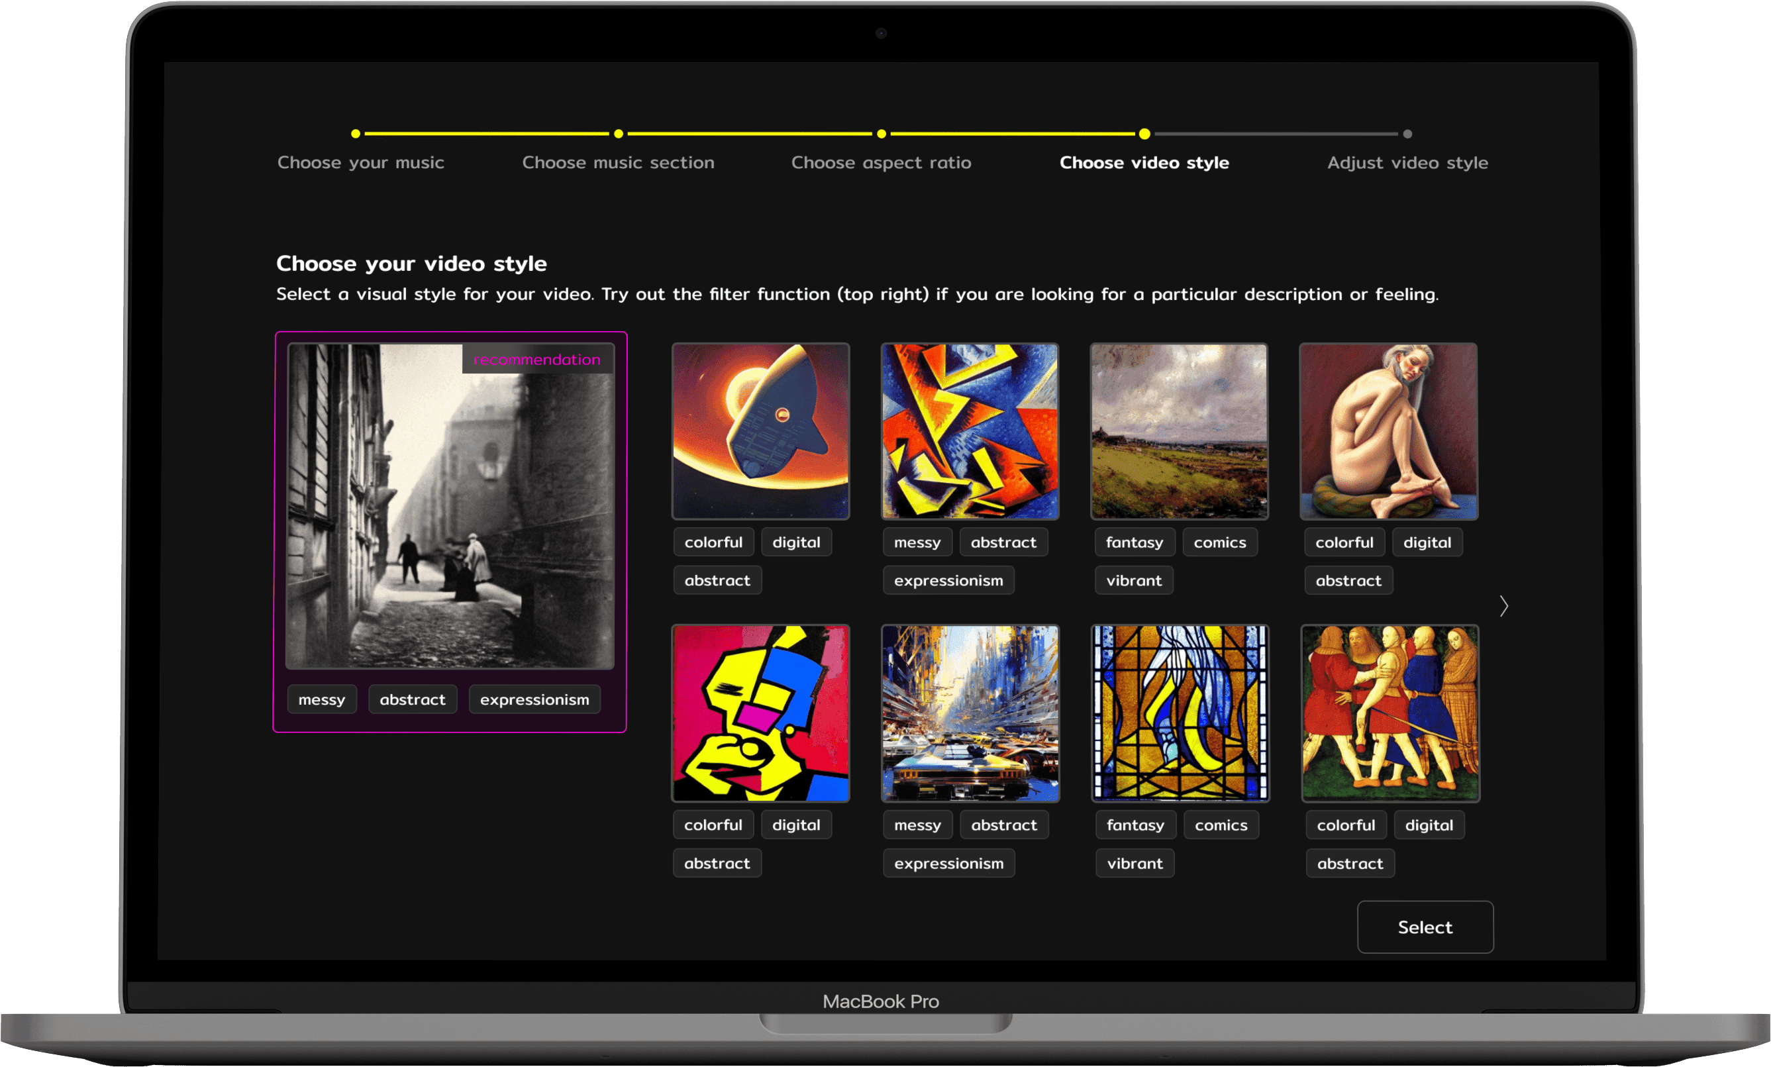Open the Adjust video style step
This screenshot has height=1067, width=1771.
(x=1407, y=162)
